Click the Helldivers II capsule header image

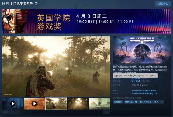[142, 50]
